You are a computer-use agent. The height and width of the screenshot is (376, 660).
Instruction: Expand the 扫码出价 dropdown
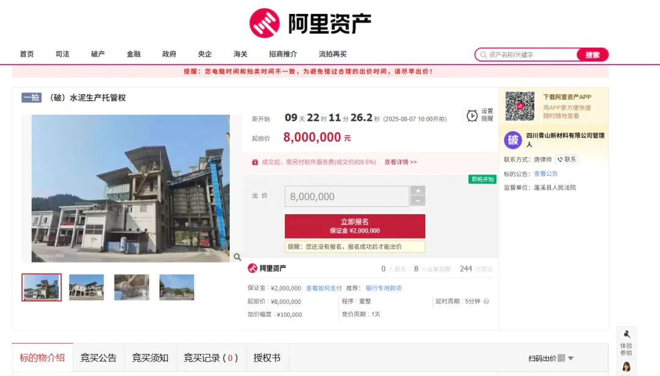point(571,358)
